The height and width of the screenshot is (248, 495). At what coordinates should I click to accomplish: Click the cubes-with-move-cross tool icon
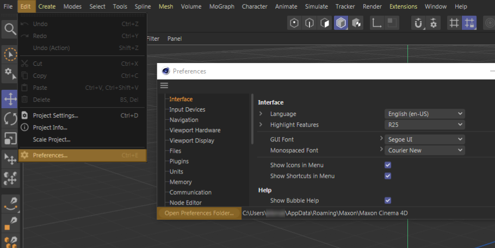point(10,178)
